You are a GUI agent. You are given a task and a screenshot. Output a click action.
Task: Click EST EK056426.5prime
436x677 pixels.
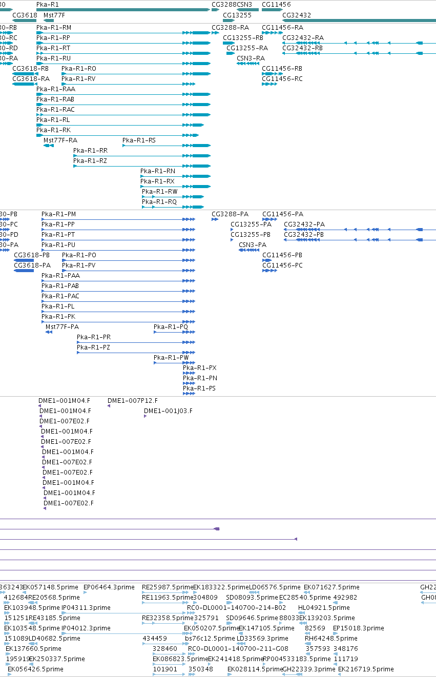coord(35,669)
